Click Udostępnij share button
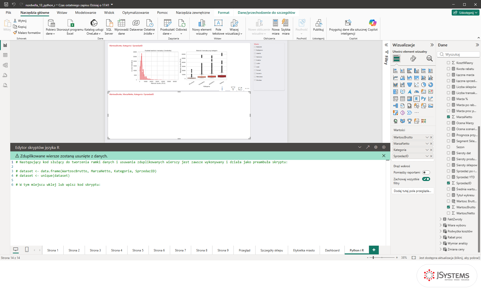Image resolution: width=481 pixels, height=291 pixels. pyautogui.click(x=466, y=13)
